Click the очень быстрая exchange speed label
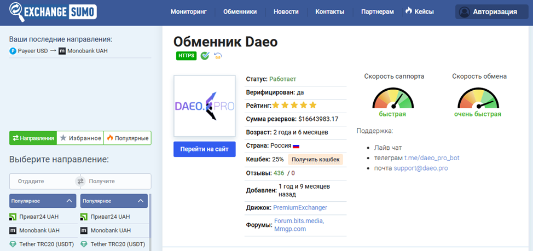The height and width of the screenshot is (251, 533). point(478,114)
